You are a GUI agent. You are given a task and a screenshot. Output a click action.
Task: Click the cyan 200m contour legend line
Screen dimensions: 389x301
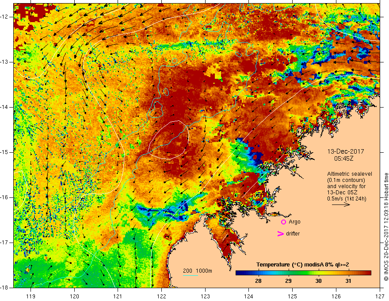pyautogui.click(x=191, y=275)
